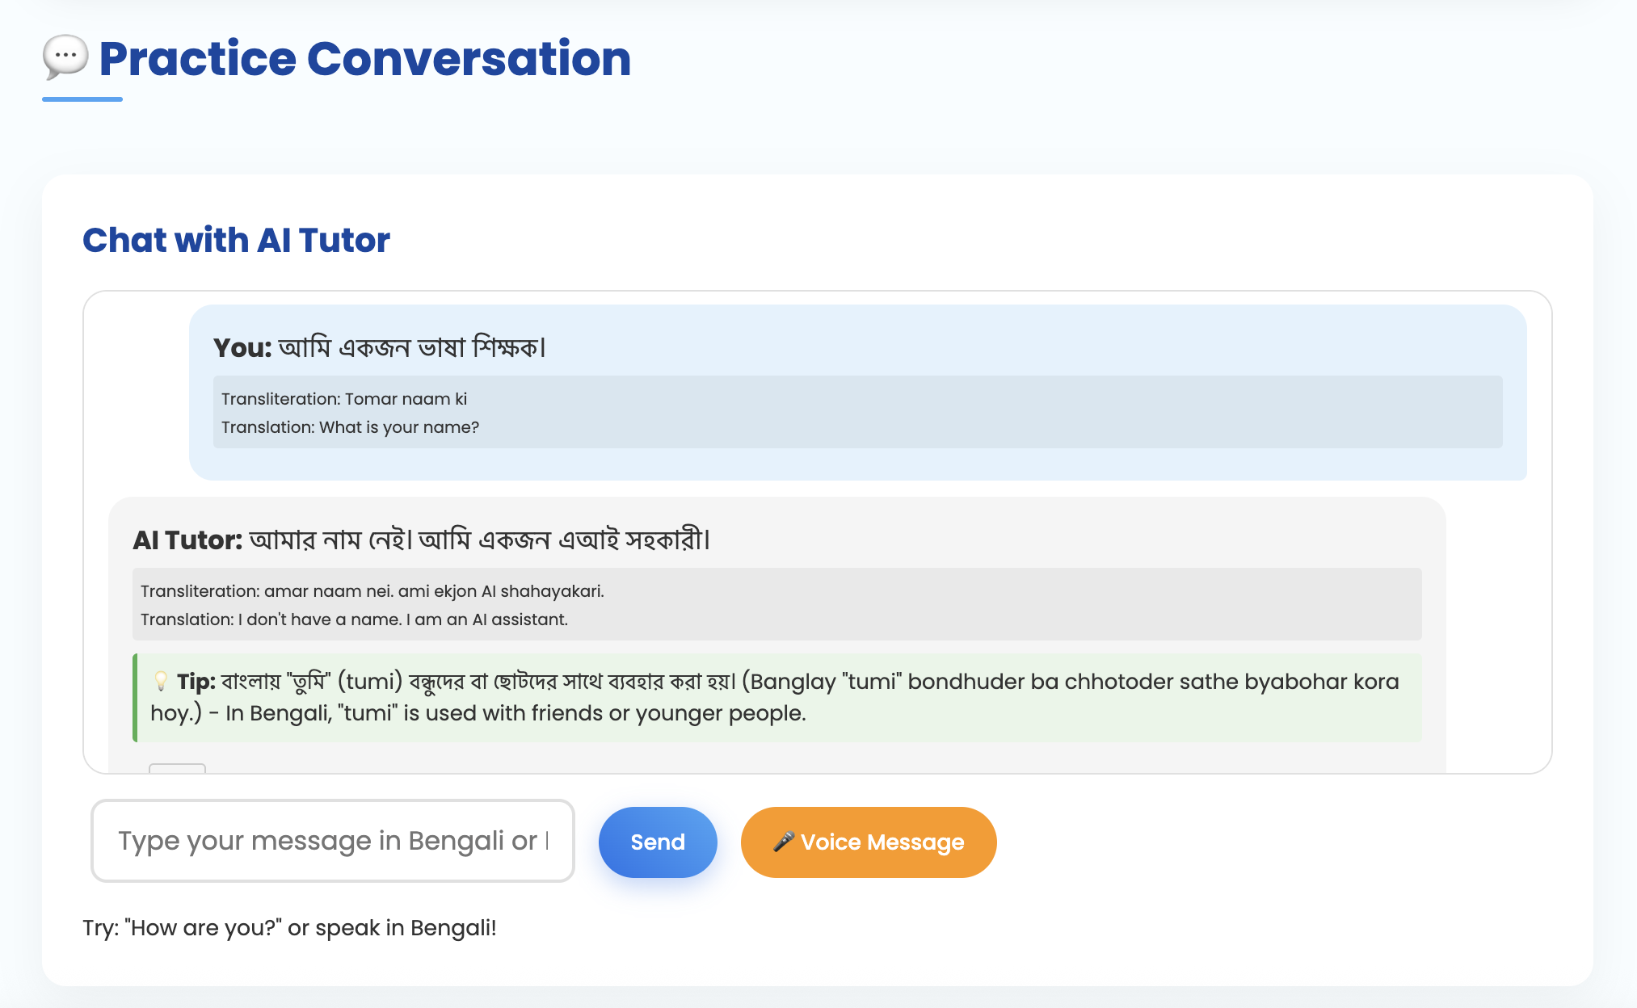Focus the Bengali message input field

332,841
